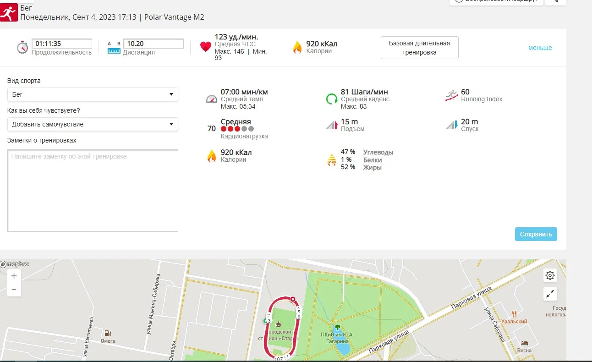Click the flame icon below Кардионагрузка
This screenshot has height=362, width=592.
point(211,156)
